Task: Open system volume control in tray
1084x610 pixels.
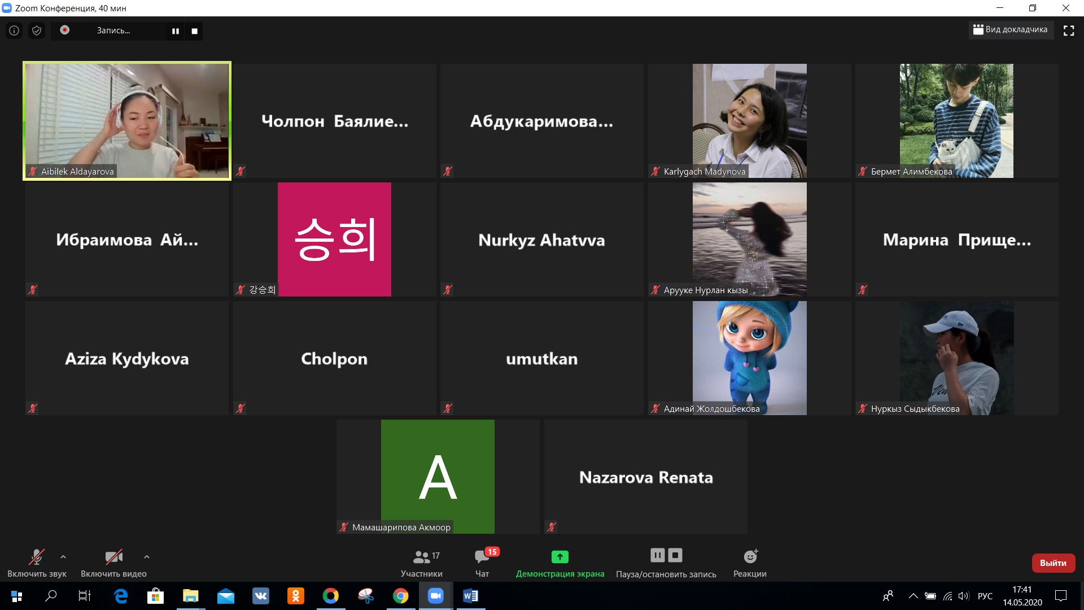Action: (964, 596)
